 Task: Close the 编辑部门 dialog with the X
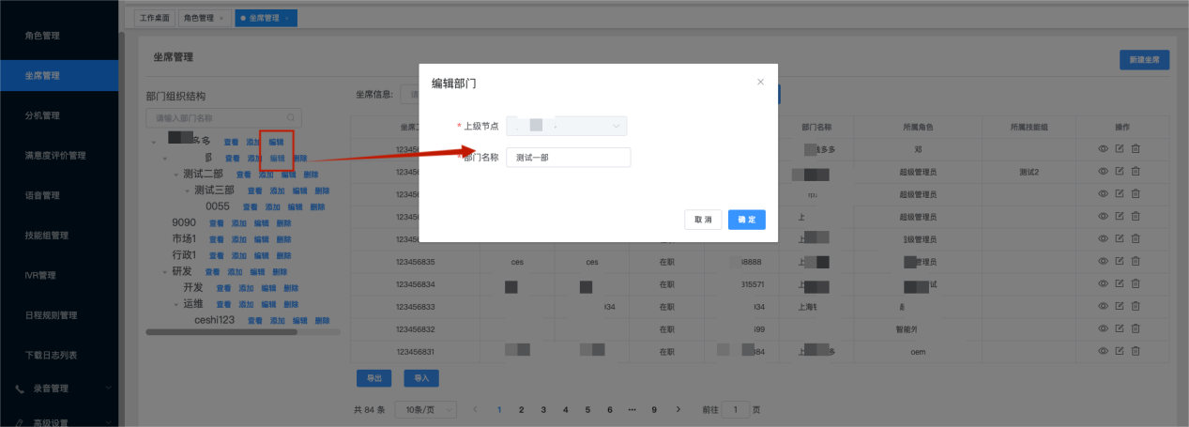point(760,83)
